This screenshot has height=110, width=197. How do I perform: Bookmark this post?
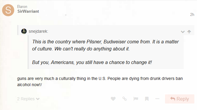tap(147, 99)
